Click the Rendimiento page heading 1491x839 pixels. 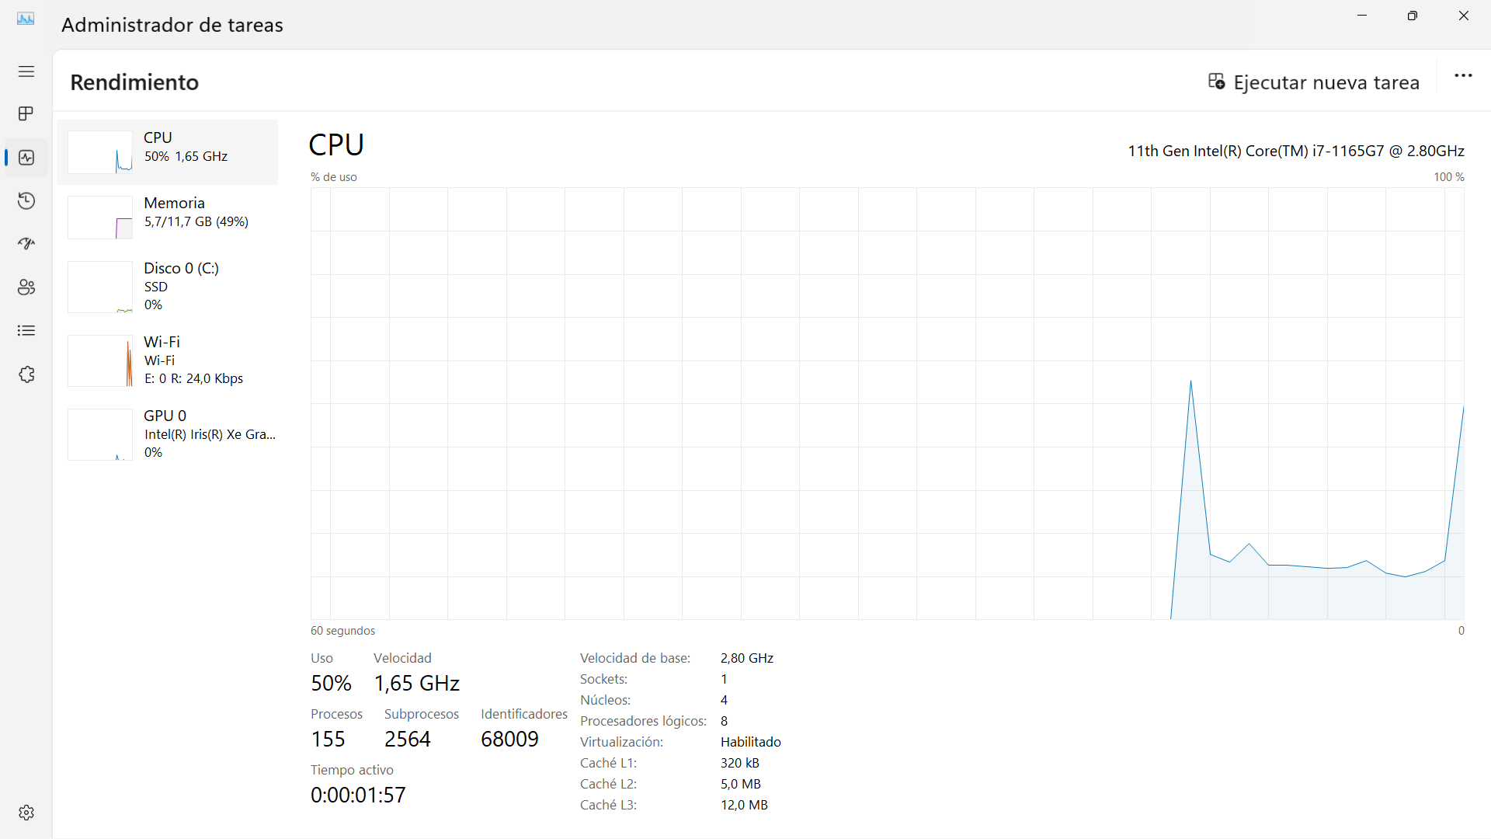[134, 82]
